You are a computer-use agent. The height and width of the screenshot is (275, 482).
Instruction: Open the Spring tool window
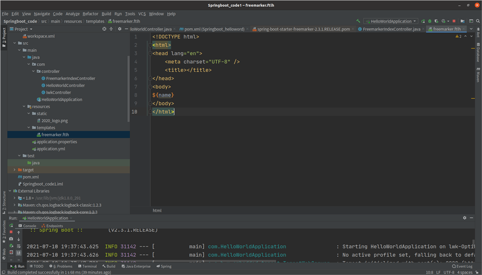[164, 266]
